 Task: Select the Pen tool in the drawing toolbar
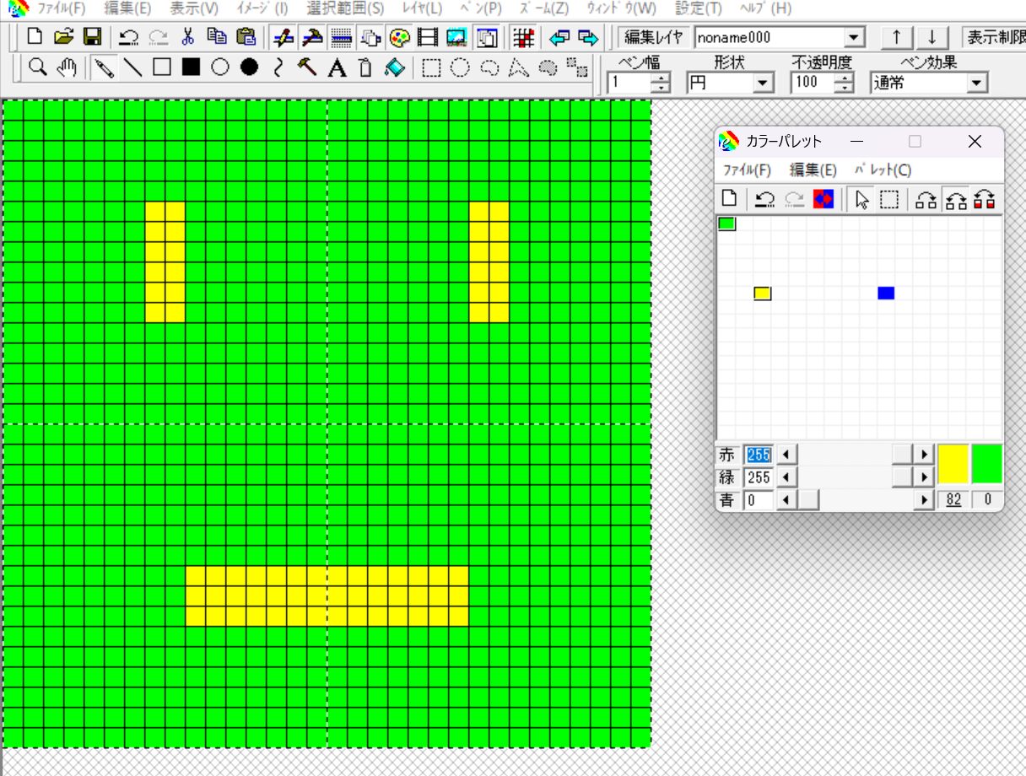[x=105, y=67]
